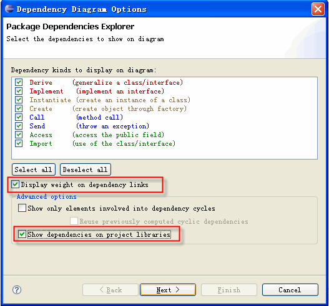Uncheck the Derive dependency kind
329x306 pixels.
click(19, 82)
